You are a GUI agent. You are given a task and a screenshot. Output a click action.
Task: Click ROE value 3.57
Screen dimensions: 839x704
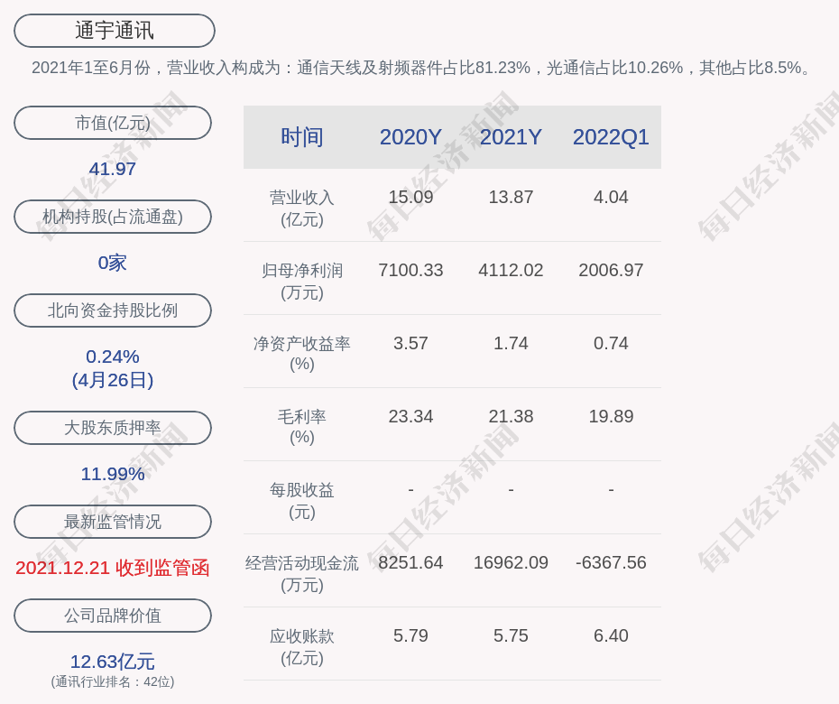click(410, 343)
